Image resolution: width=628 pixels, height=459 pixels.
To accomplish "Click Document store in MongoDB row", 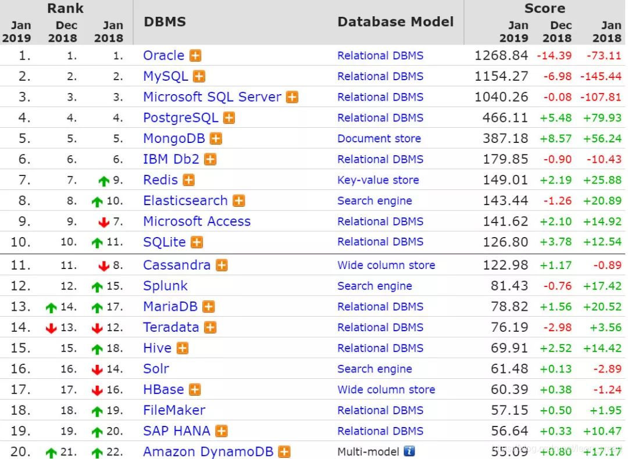I will point(379,139).
